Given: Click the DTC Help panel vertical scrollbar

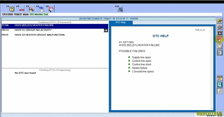Looking at the screenshot, I should [x=212, y=68].
